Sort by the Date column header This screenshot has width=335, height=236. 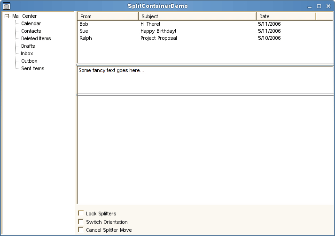coord(286,16)
